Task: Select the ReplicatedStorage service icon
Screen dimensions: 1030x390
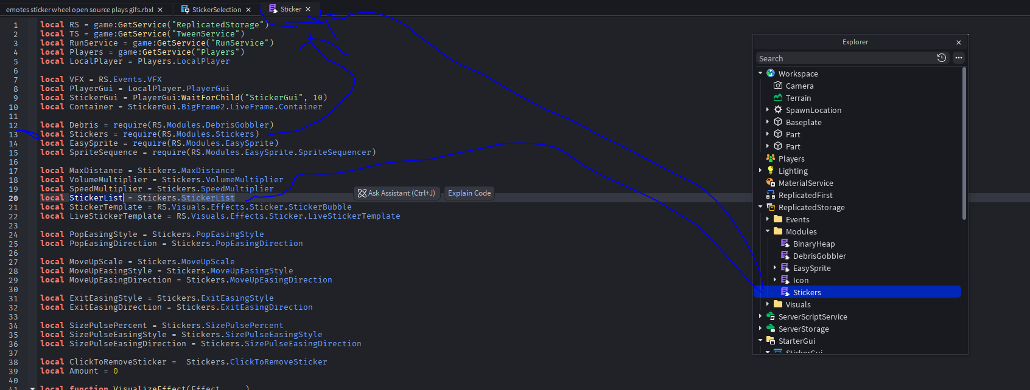Action: [x=771, y=207]
